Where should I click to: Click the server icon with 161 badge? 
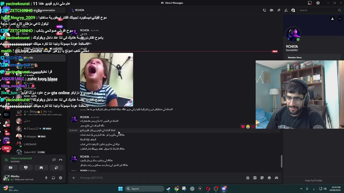tap(6, 131)
